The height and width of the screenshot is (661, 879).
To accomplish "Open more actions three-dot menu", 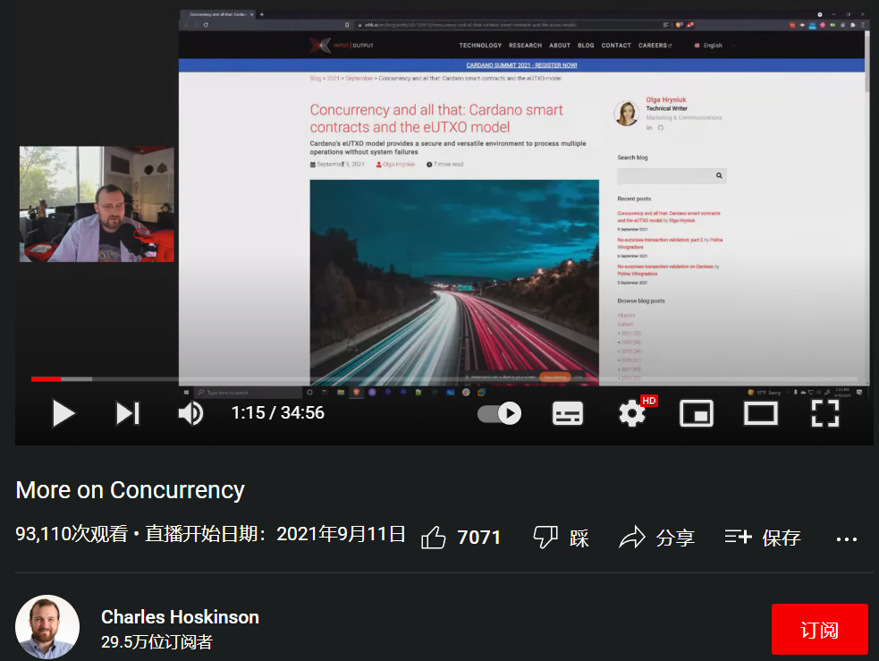I will pyautogui.click(x=847, y=539).
